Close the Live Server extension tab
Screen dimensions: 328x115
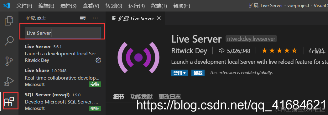[x=159, y=18]
